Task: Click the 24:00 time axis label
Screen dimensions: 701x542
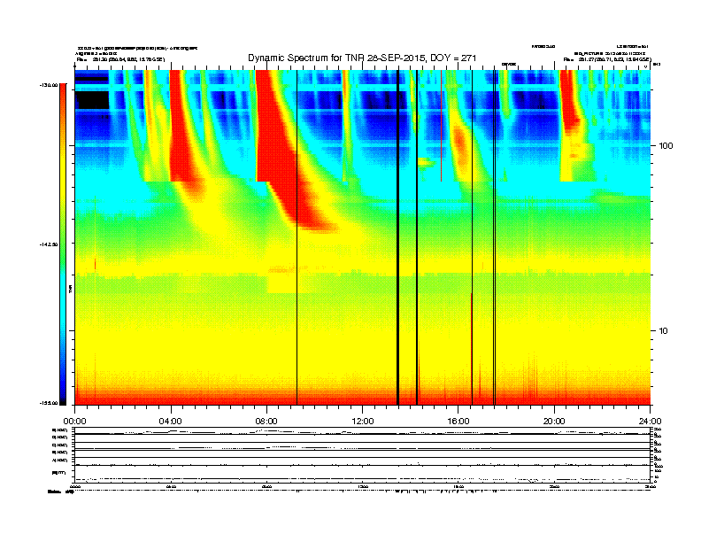Action: (x=650, y=422)
